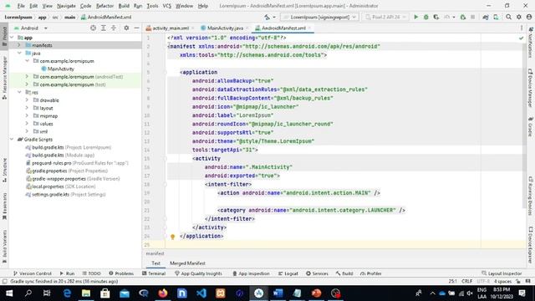Expand the mipmap folder
535x301 pixels.
(27, 115)
